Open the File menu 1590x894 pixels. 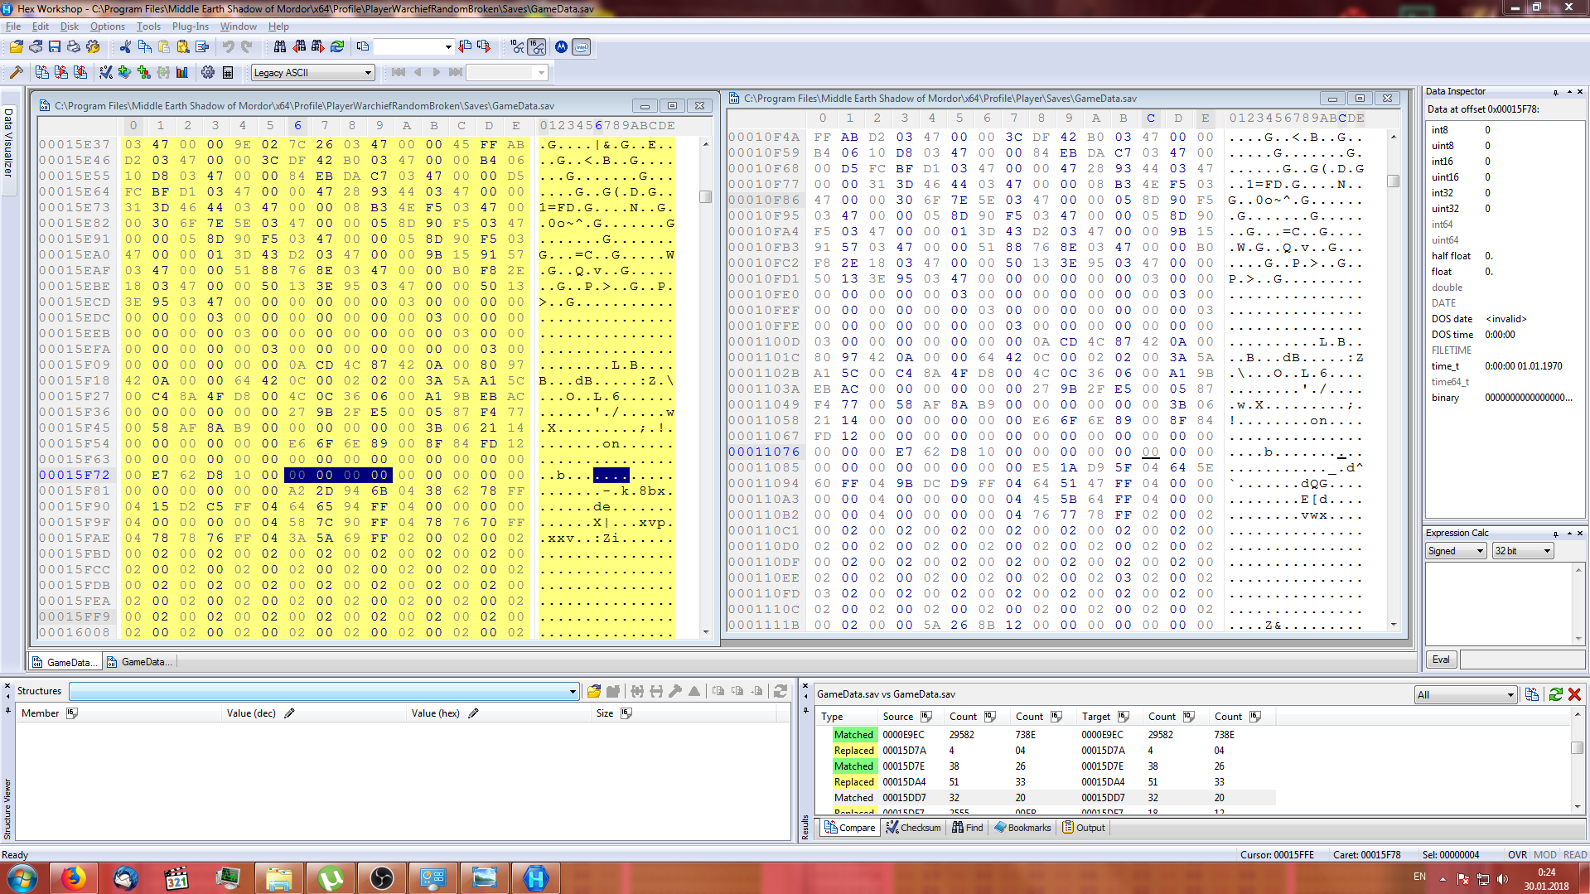pos(13,27)
